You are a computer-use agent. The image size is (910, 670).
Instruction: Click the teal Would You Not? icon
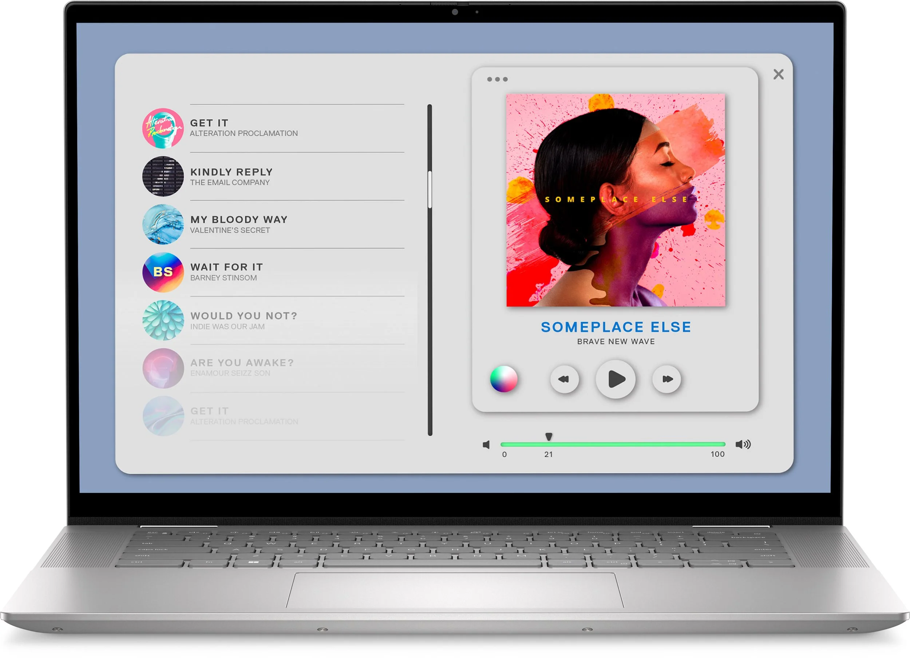click(163, 320)
